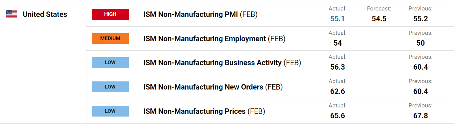The width and height of the screenshot is (454, 126).
Task: Click Employment previous value 50
Action: tap(420, 43)
